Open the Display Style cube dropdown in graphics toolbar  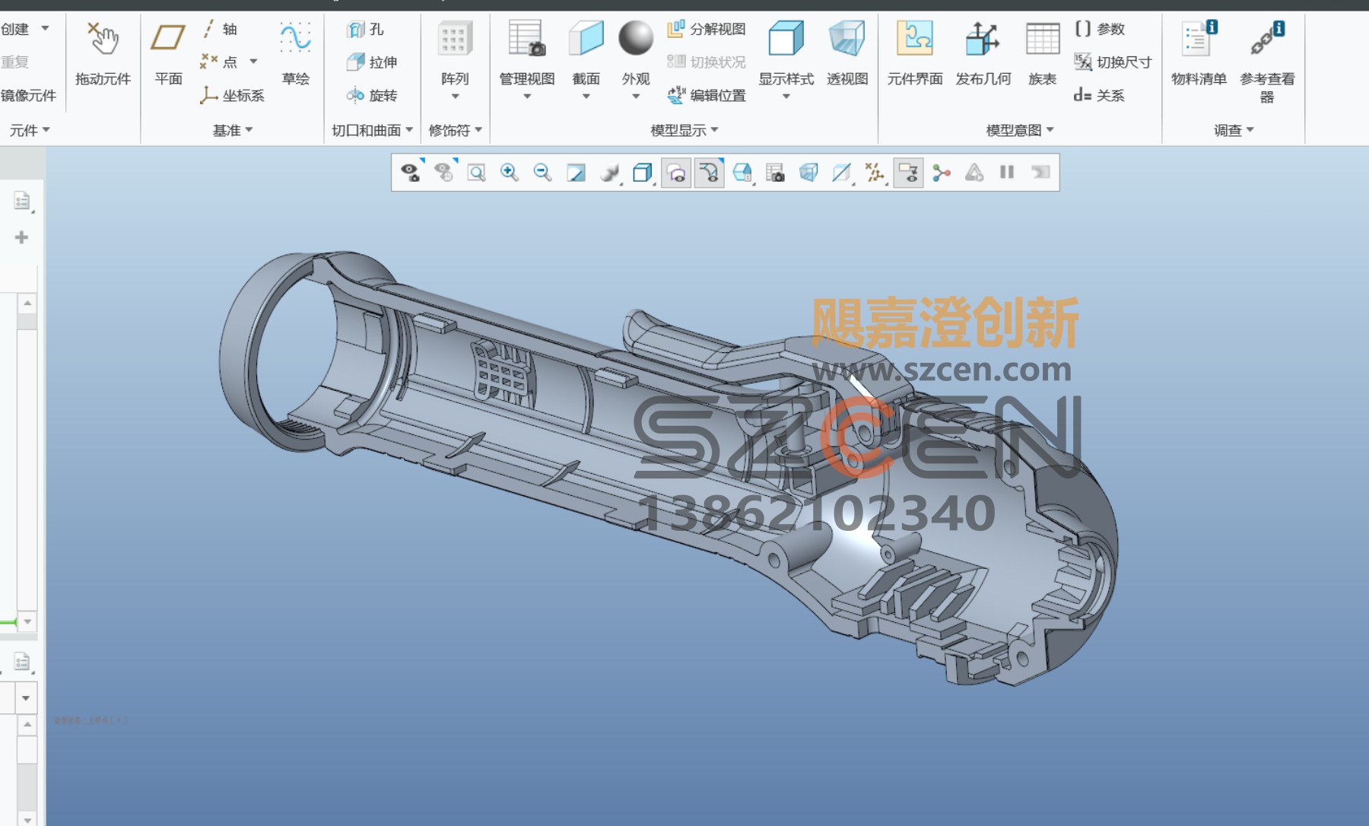(x=643, y=173)
